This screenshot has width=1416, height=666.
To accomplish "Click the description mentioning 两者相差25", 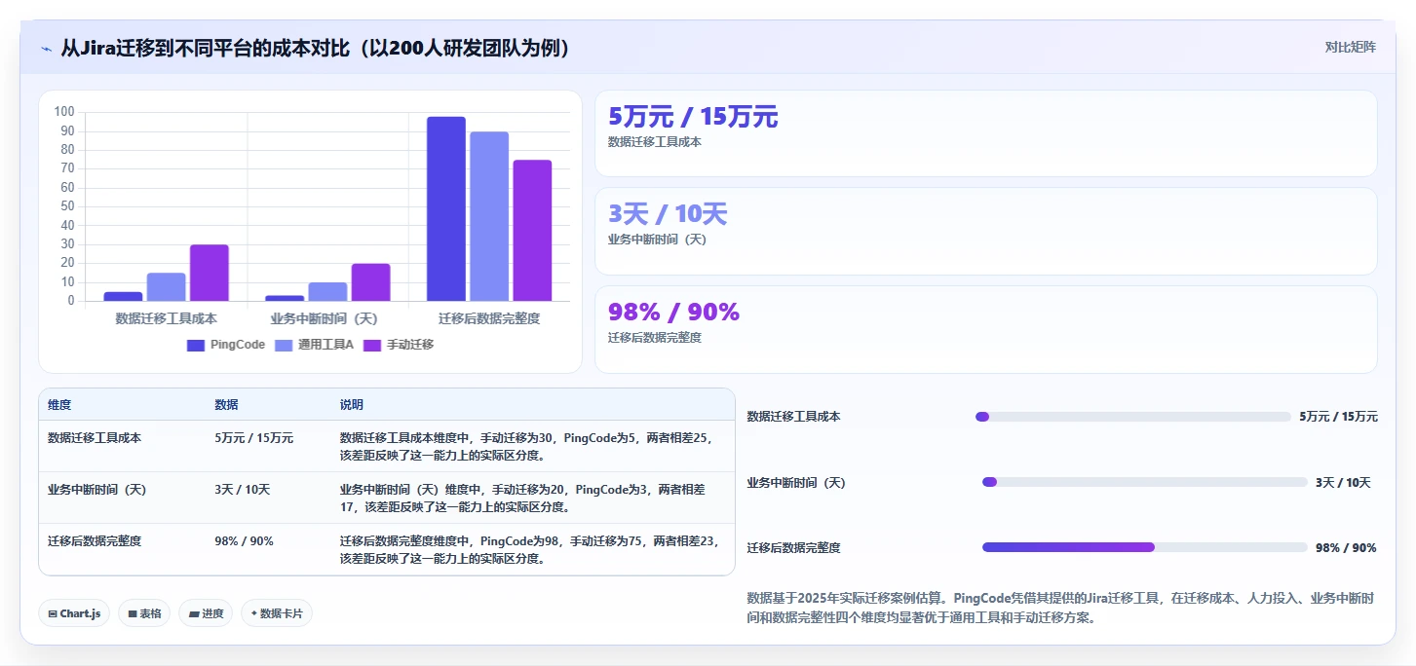I will [525, 446].
